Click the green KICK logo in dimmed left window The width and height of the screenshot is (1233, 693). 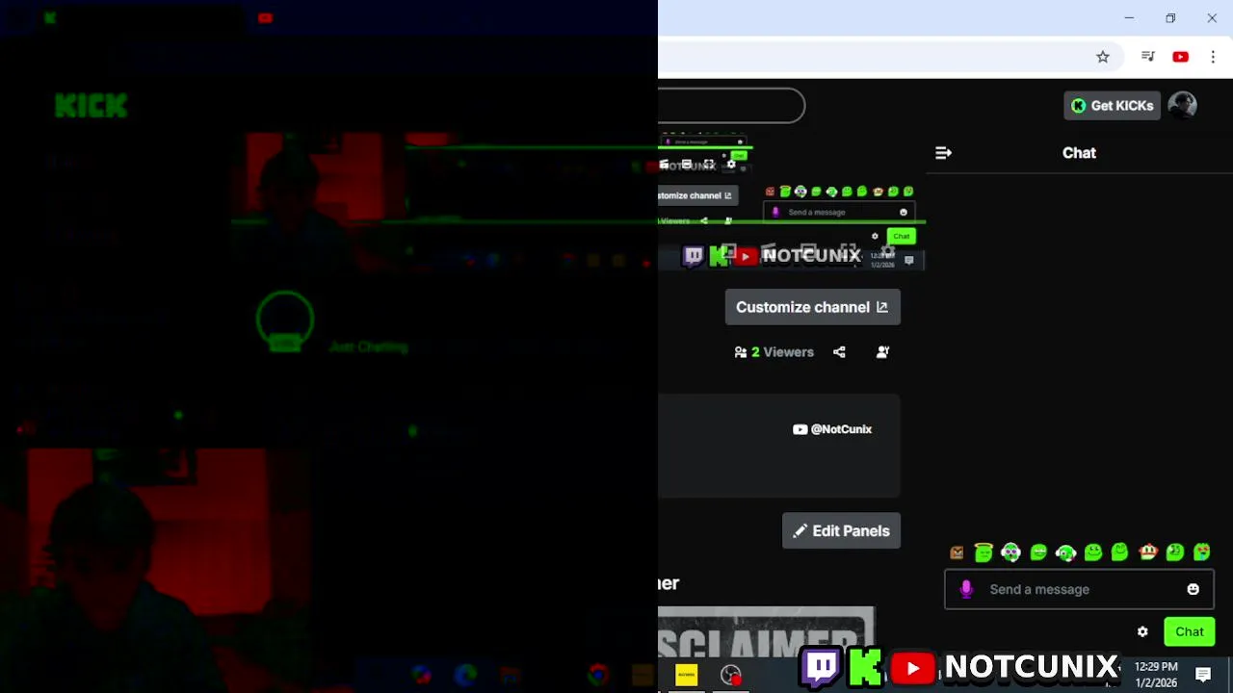point(92,106)
